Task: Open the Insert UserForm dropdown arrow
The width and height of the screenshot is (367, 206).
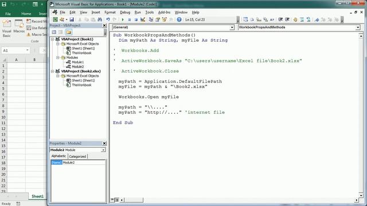Action: 67,19
